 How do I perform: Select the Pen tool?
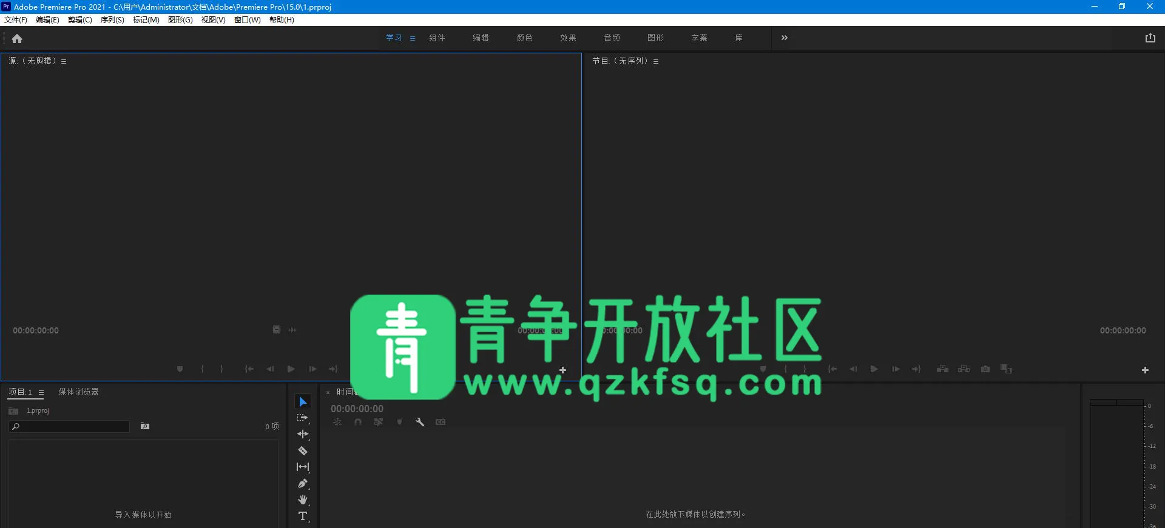[x=303, y=483]
